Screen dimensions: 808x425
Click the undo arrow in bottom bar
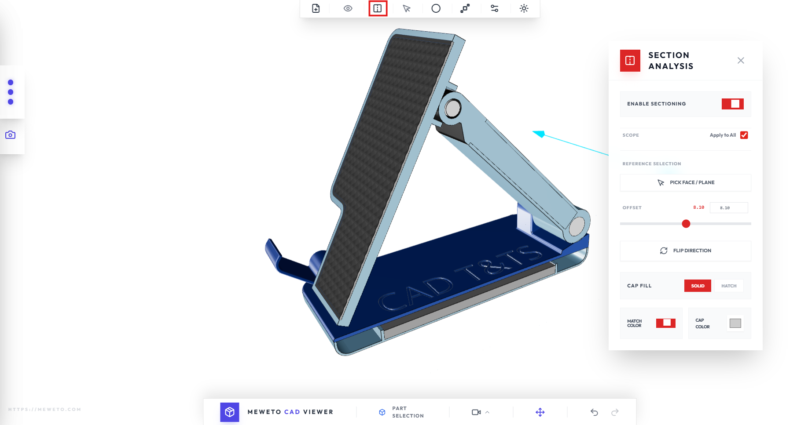[x=594, y=412]
